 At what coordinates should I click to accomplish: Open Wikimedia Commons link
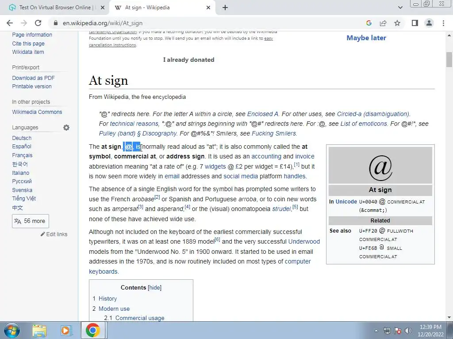pos(37,112)
